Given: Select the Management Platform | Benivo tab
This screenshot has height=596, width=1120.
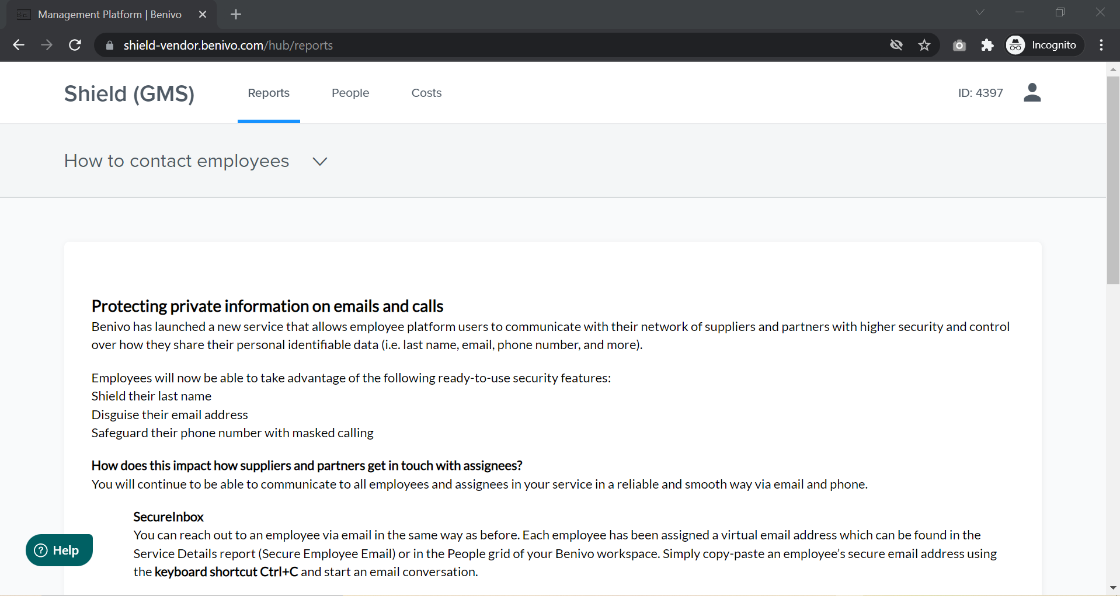Looking at the screenshot, I should (111, 15).
